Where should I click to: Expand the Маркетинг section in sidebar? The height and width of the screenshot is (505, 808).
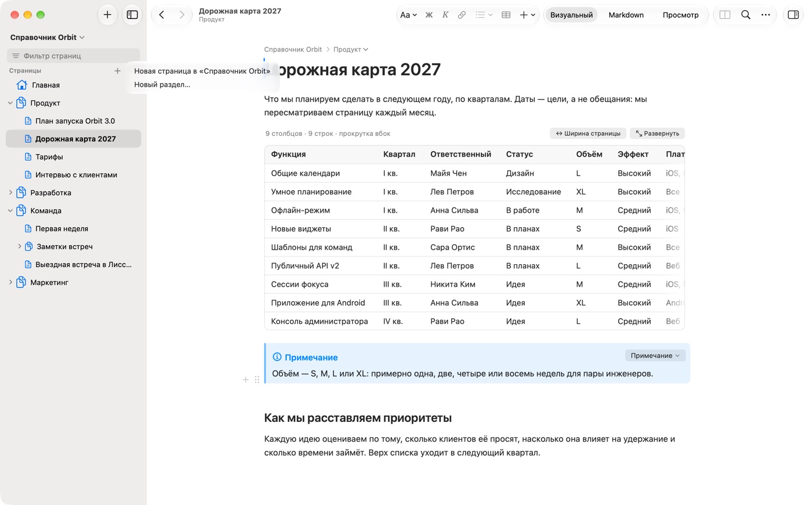(x=10, y=283)
